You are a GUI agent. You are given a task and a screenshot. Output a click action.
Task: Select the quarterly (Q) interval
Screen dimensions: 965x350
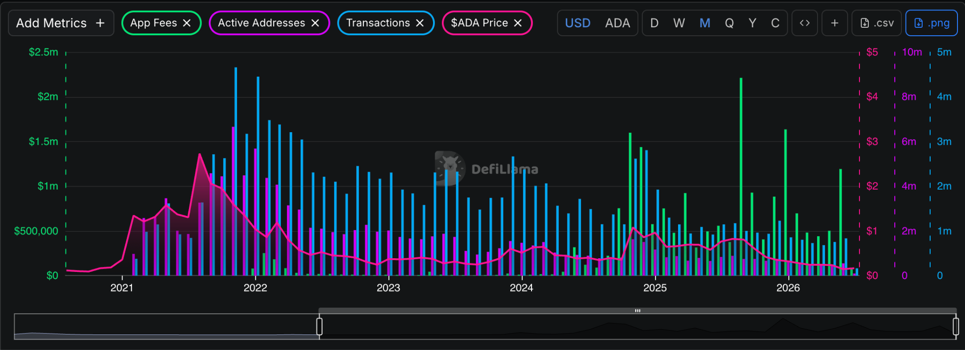pyautogui.click(x=729, y=23)
